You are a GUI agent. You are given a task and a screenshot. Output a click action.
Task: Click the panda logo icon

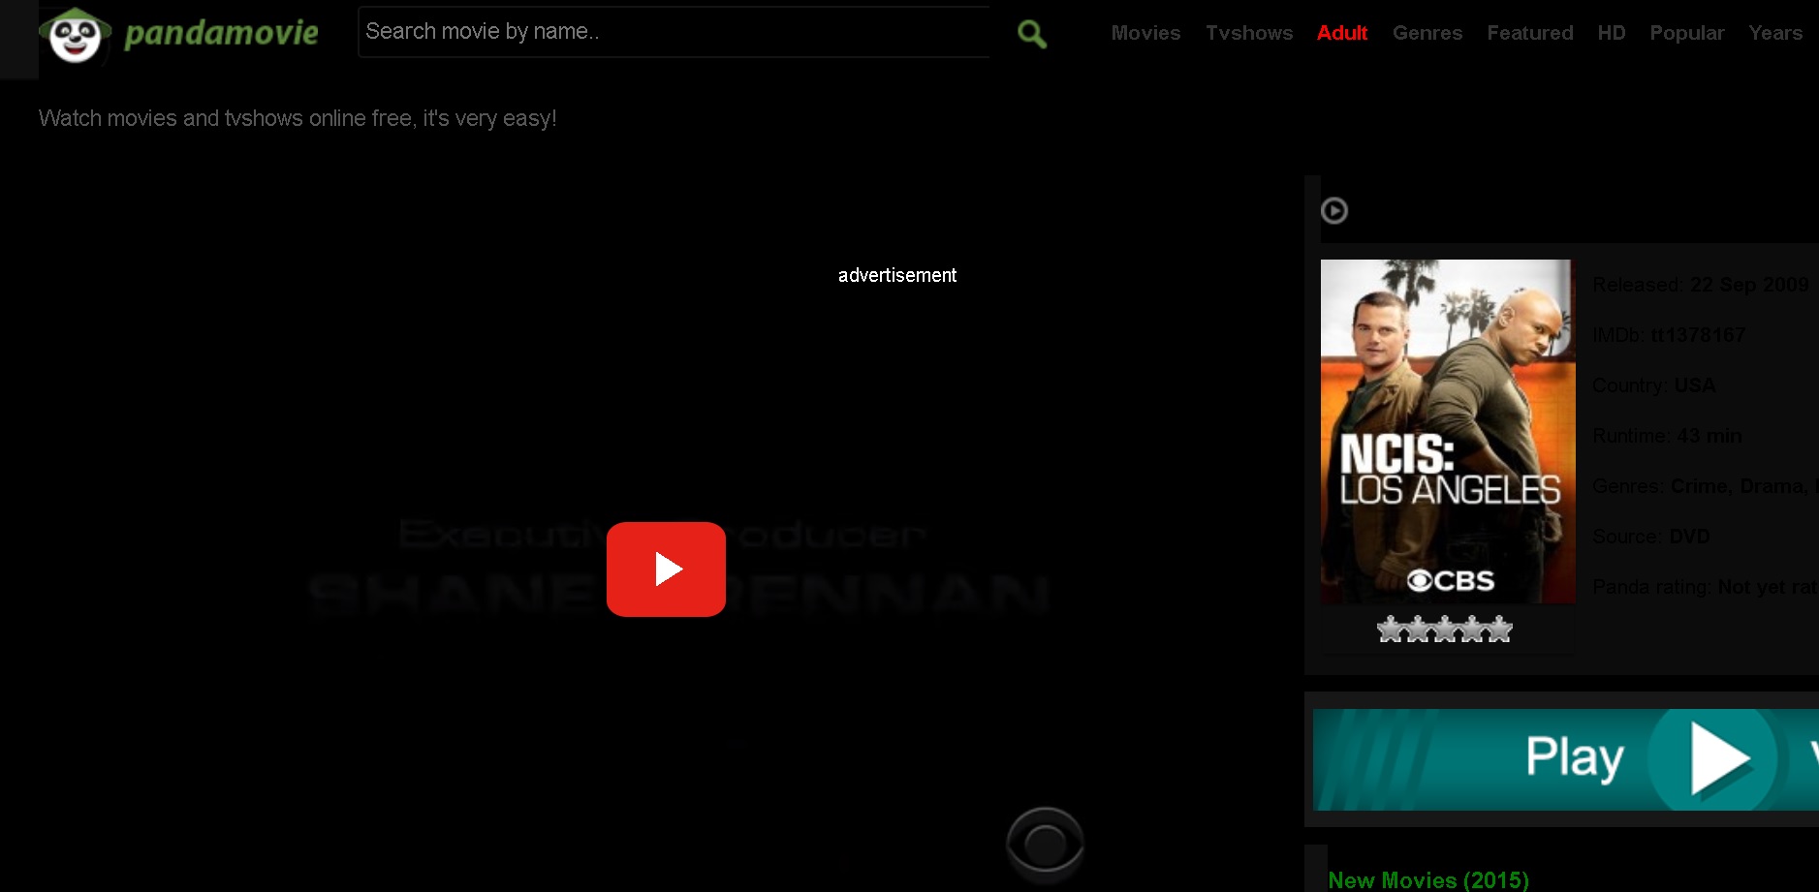click(75, 35)
